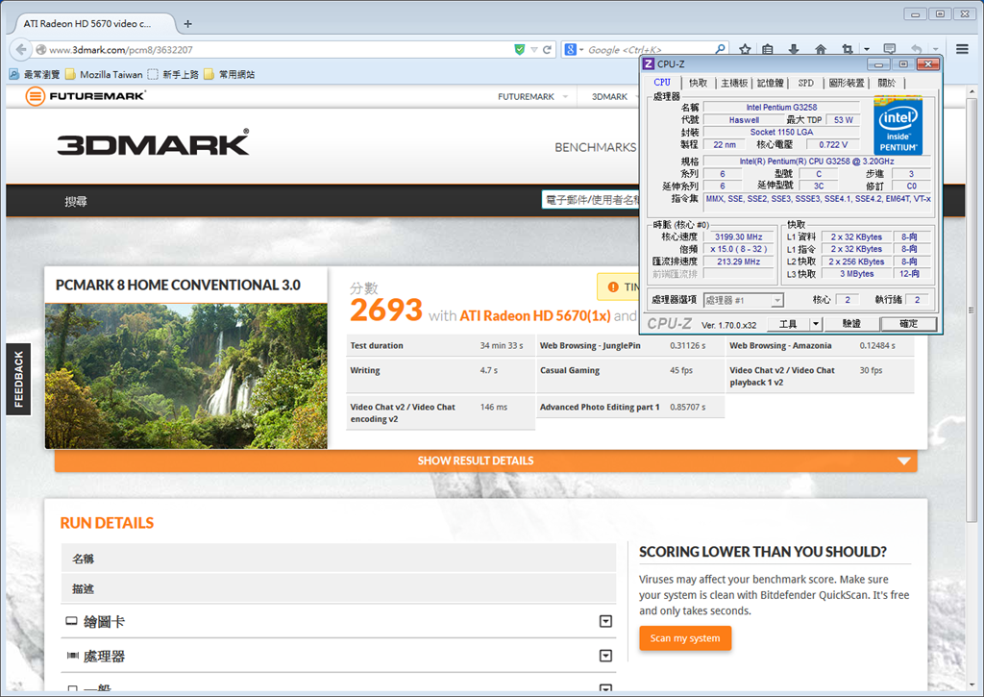The width and height of the screenshot is (984, 697).
Task: Open the search engine selector dropdown arrow
Action: (x=581, y=50)
